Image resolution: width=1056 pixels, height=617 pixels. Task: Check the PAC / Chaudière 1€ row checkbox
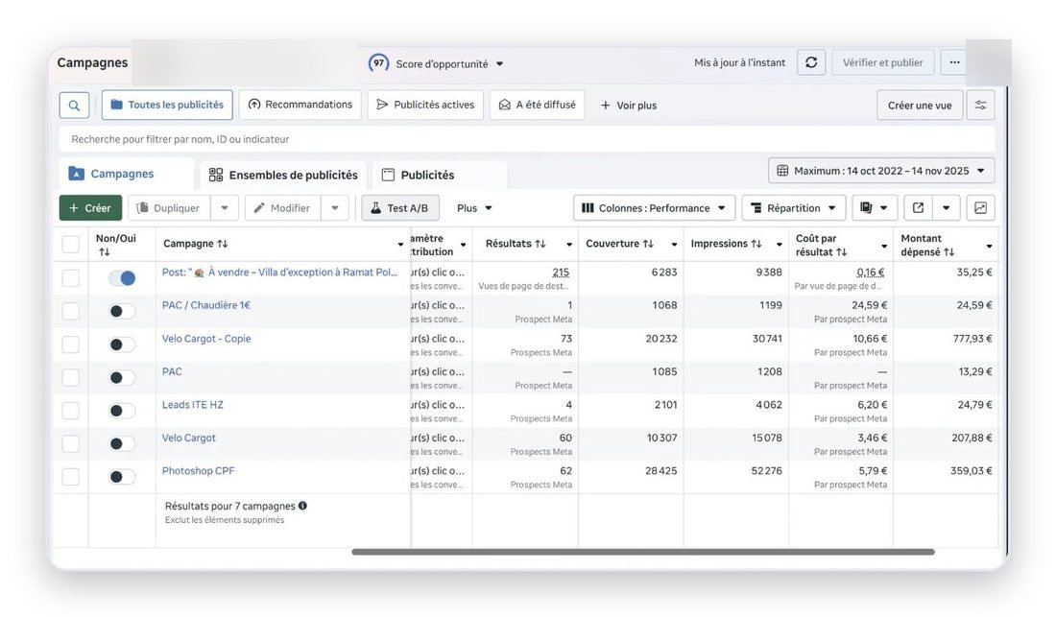click(x=71, y=311)
